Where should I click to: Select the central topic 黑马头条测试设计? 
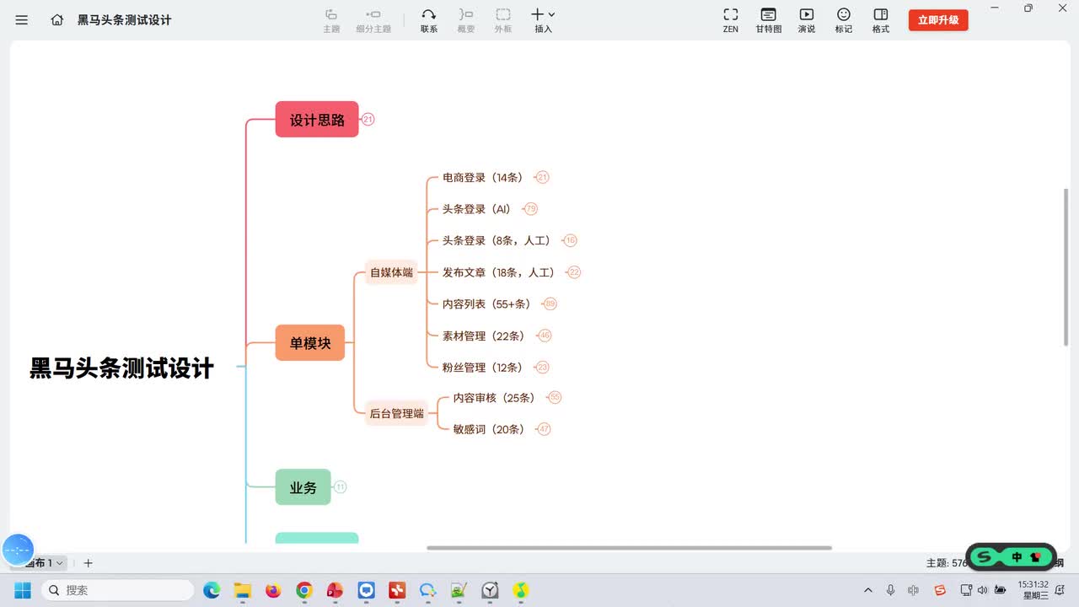click(122, 368)
